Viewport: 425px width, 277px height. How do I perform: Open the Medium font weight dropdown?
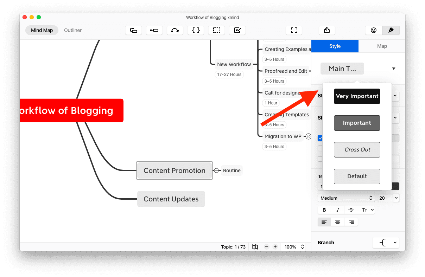346,198
